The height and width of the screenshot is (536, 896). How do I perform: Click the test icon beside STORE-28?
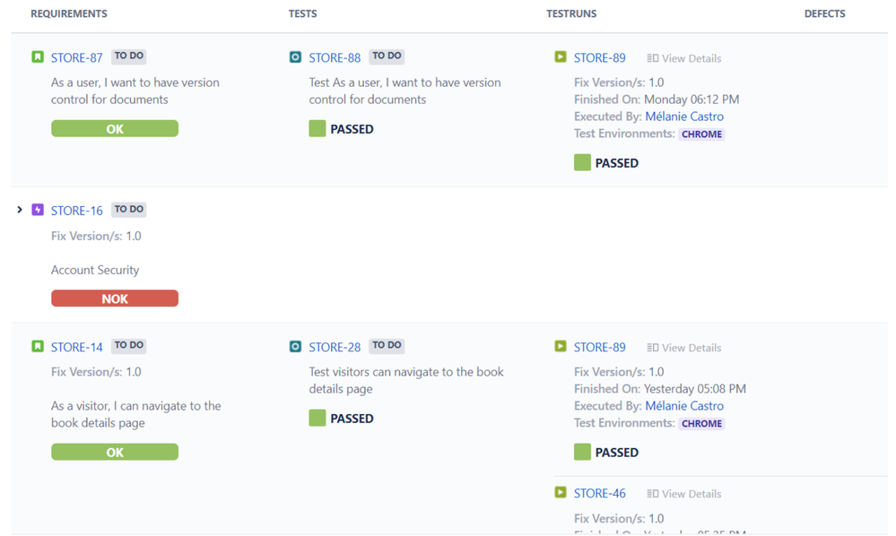295,347
